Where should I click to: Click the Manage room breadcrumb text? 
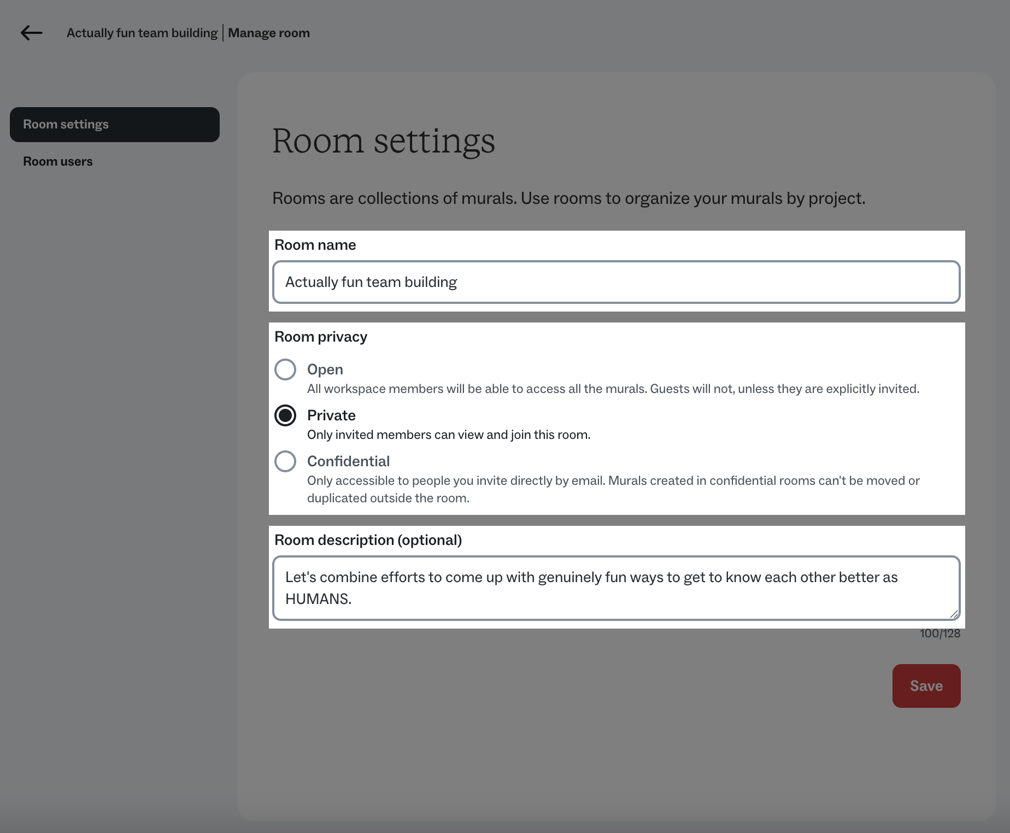tap(269, 33)
